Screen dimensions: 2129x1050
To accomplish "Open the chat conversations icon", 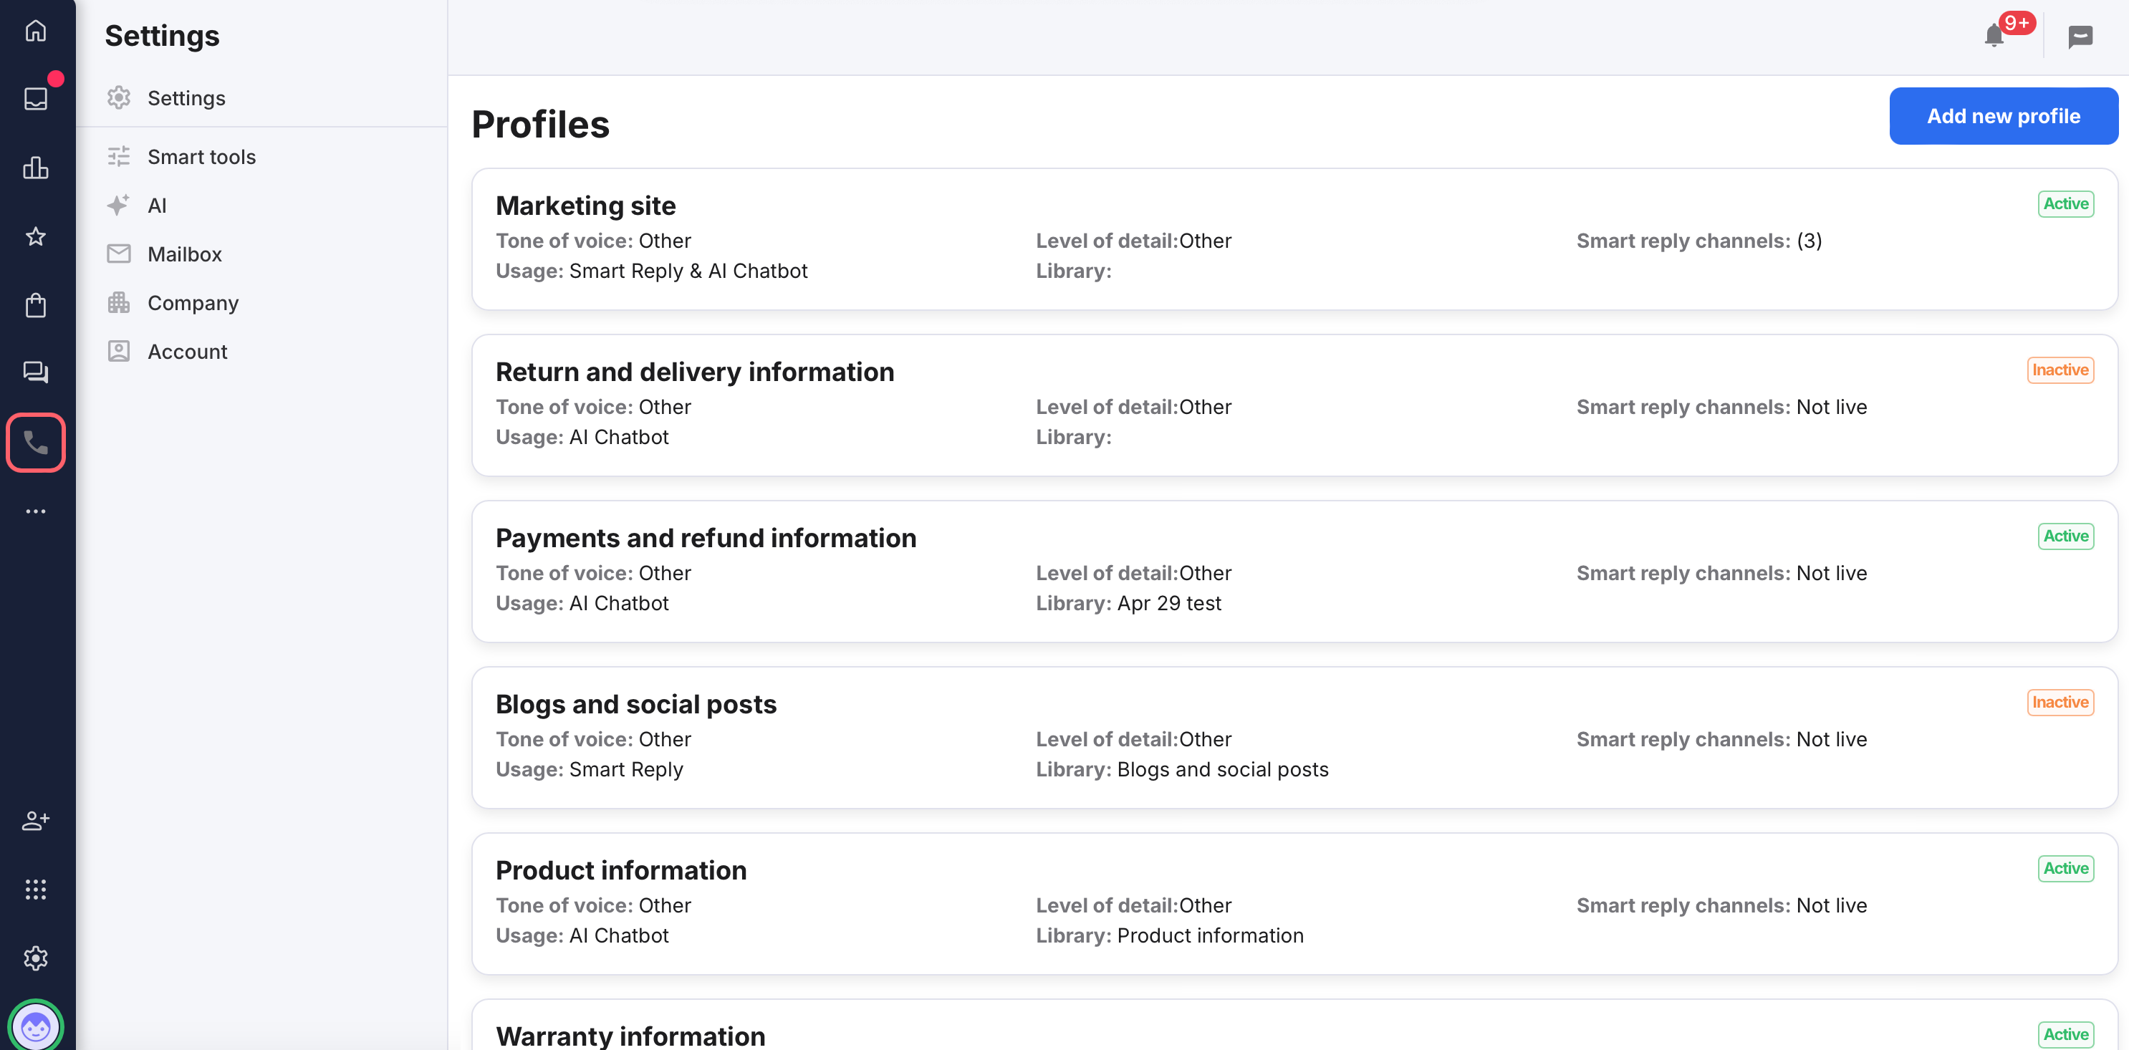I will tap(36, 372).
